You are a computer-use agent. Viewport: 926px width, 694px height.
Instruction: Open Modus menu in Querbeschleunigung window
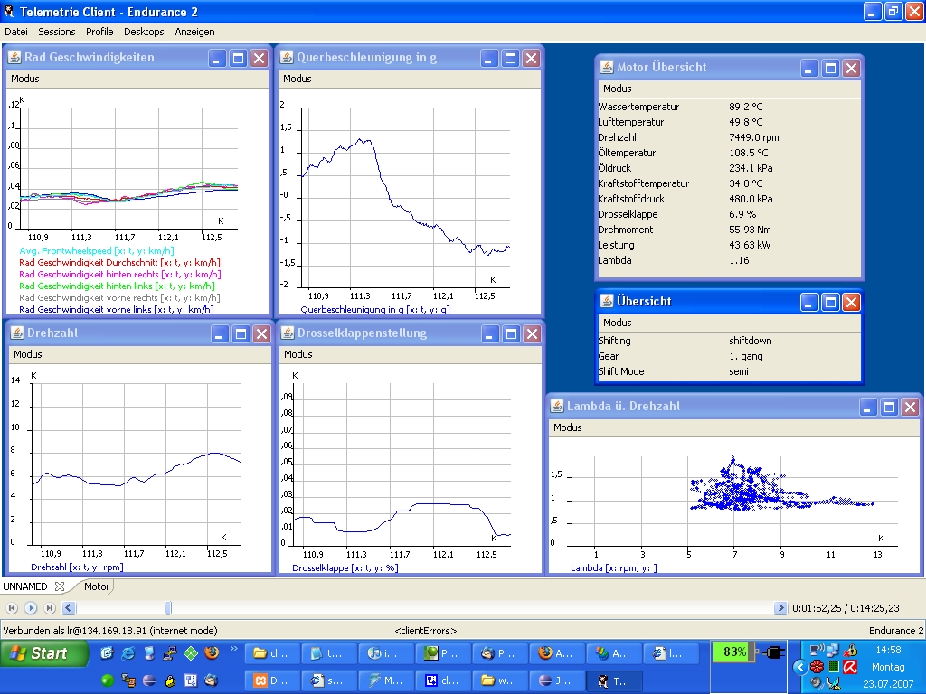pos(297,79)
